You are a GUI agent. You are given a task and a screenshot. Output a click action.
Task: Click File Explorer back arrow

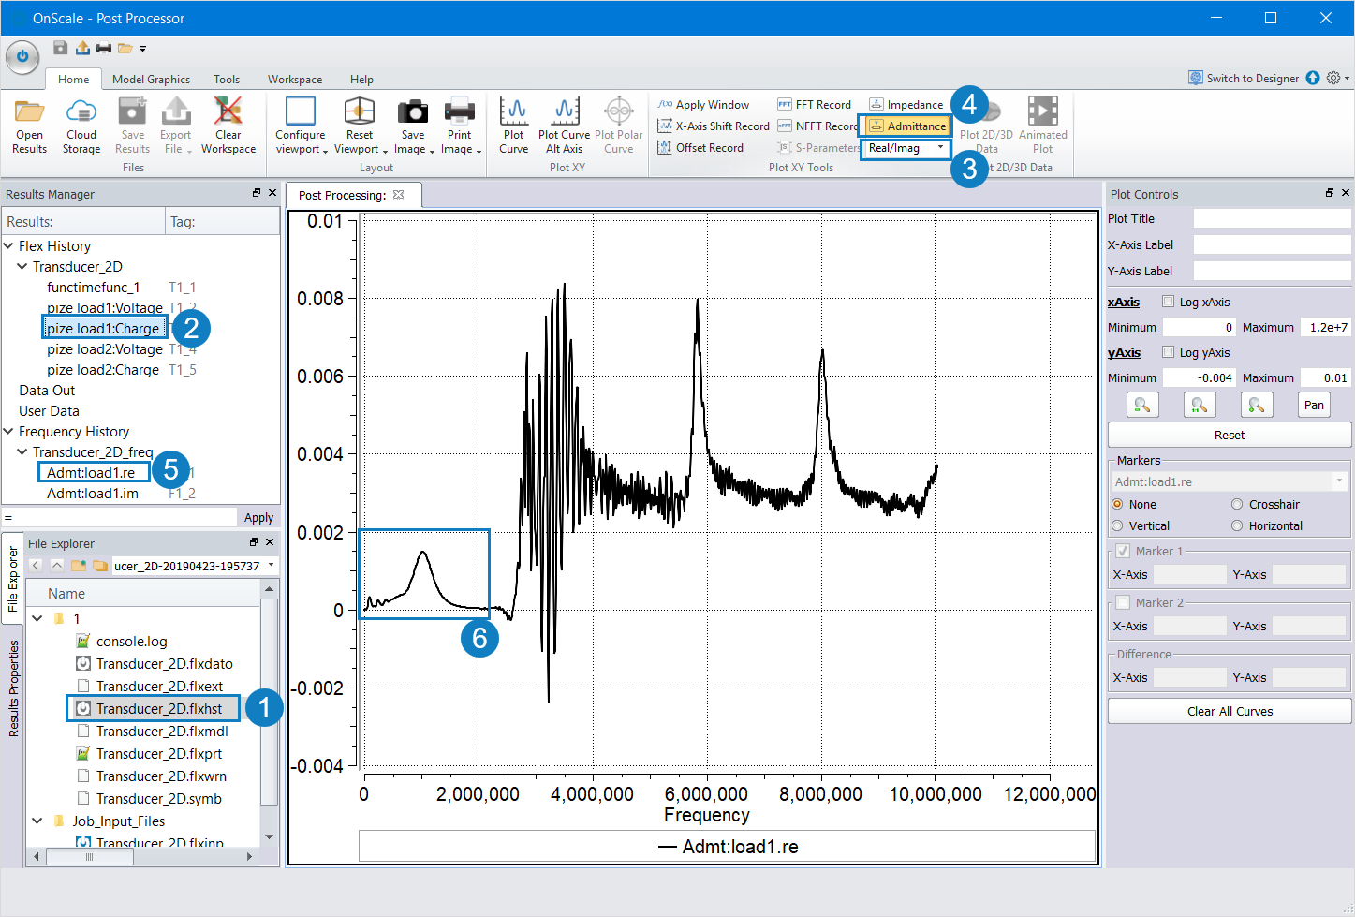point(36,566)
